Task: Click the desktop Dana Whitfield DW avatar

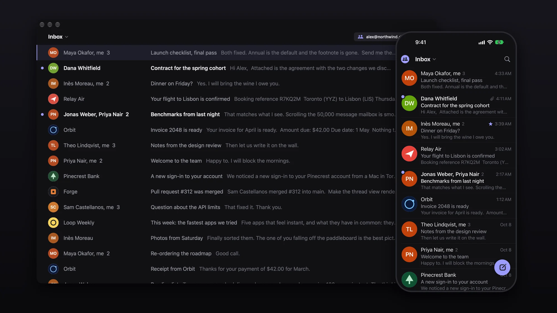Action: point(53,68)
